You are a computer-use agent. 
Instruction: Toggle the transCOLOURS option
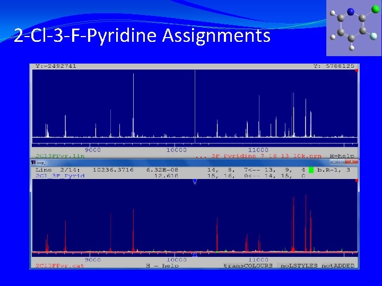pos(248,265)
